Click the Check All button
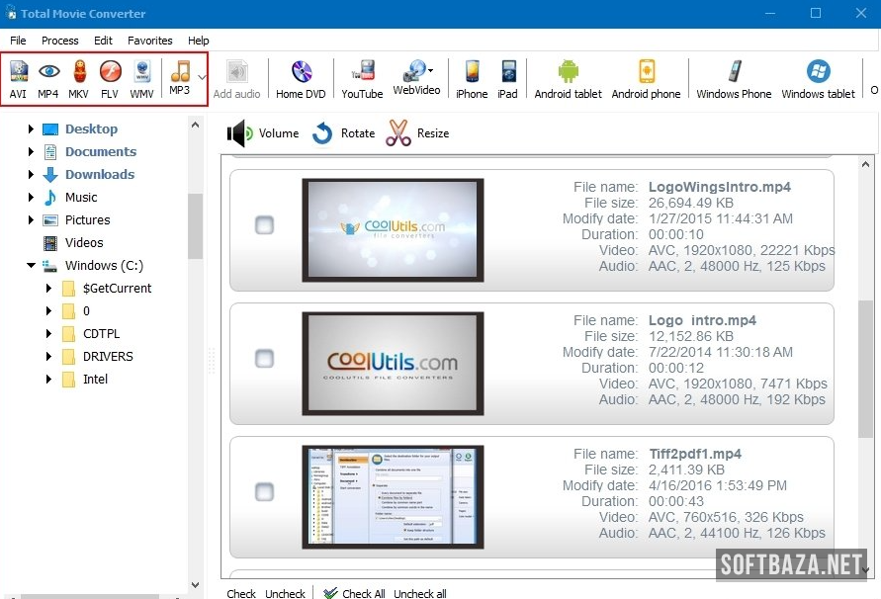This screenshot has width=881, height=599. click(x=354, y=593)
